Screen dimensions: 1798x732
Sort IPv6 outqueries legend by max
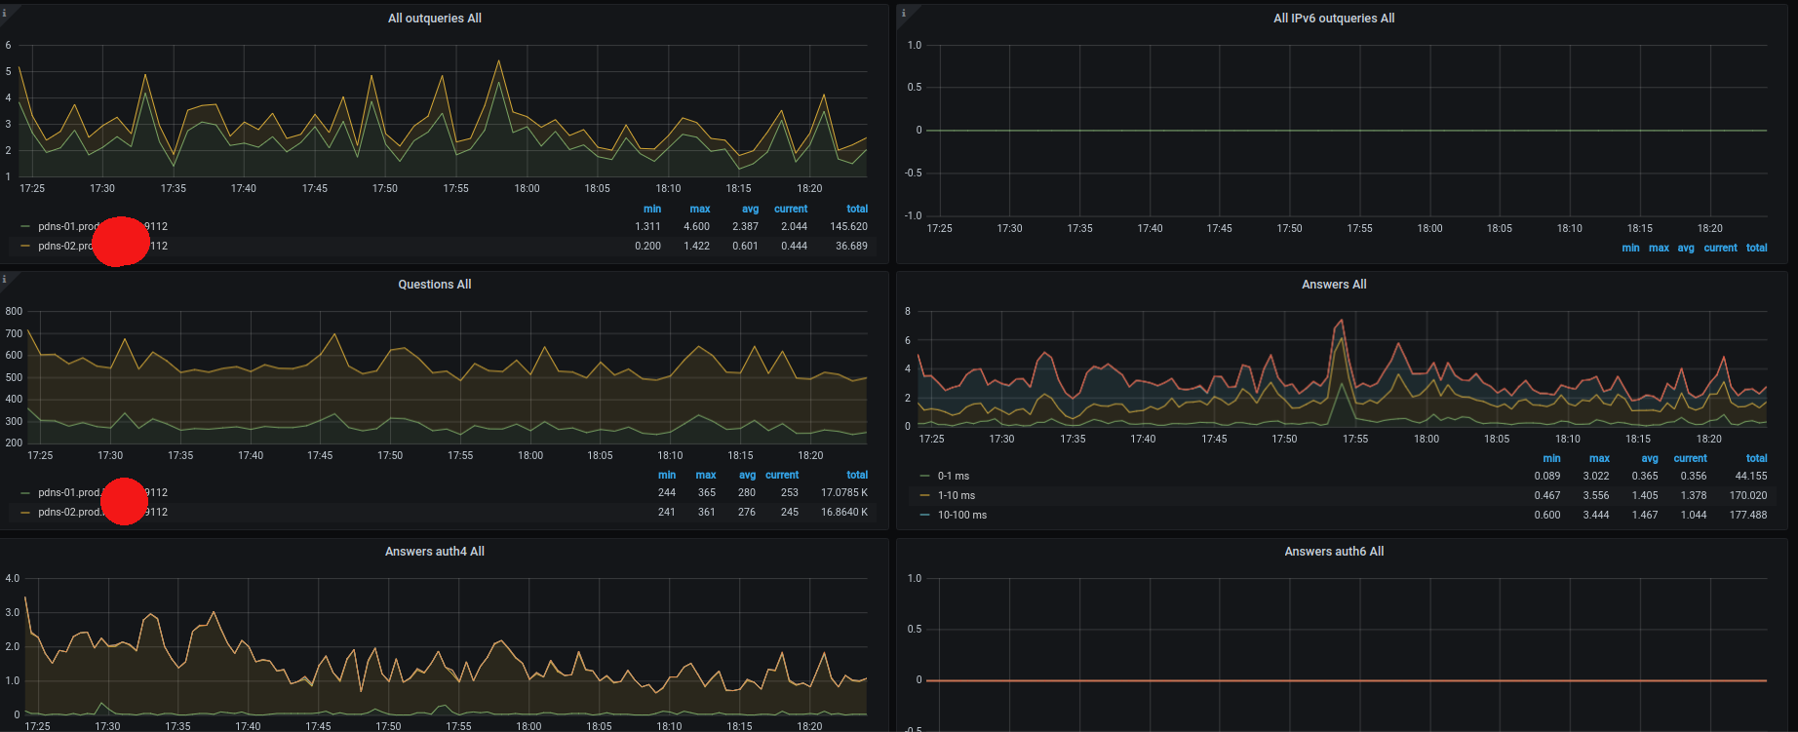(x=1659, y=248)
